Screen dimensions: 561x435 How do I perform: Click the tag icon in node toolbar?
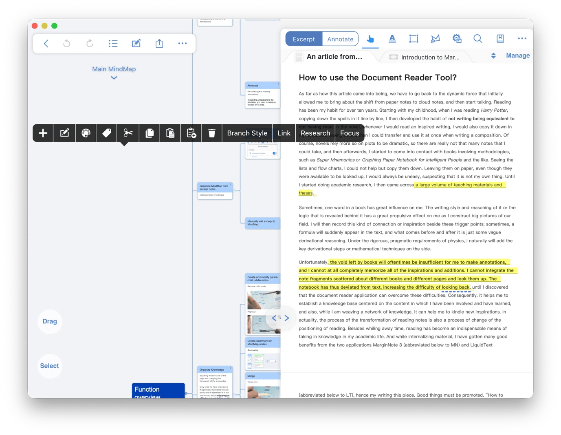pos(107,133)
